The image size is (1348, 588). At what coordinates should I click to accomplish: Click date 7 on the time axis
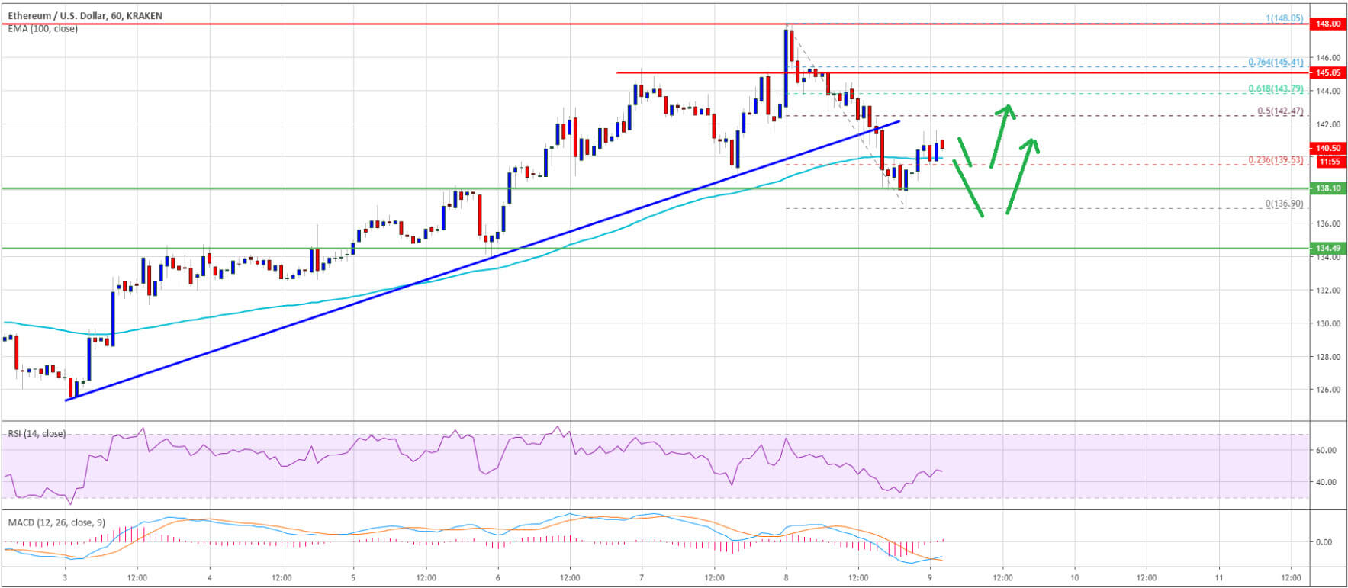point(642,578)
